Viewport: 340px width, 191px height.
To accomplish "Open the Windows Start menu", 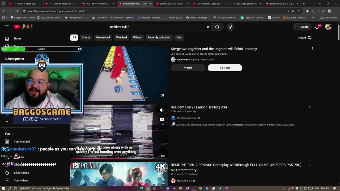I will coord(3,188).
